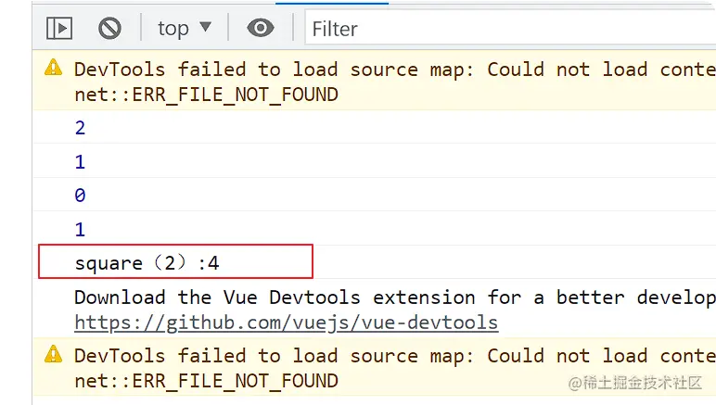Create live expression with eye icon
Screen dimensions: 716x405
261,28
